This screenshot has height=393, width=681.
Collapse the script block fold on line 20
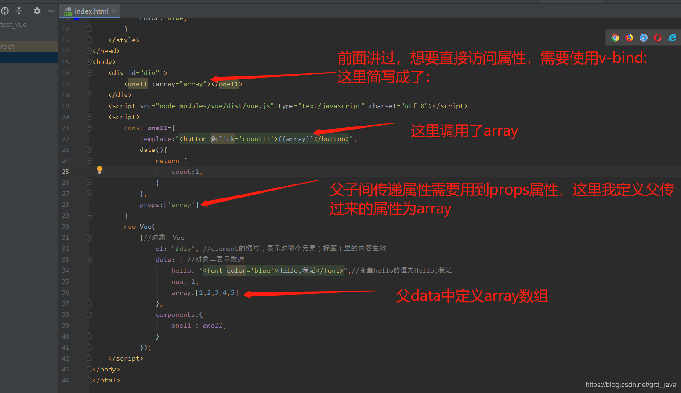pos(89,117)
